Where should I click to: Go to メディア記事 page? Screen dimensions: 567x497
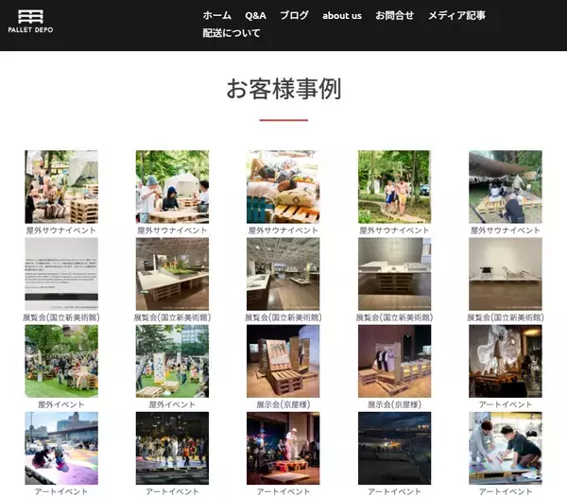pos(456,15)
